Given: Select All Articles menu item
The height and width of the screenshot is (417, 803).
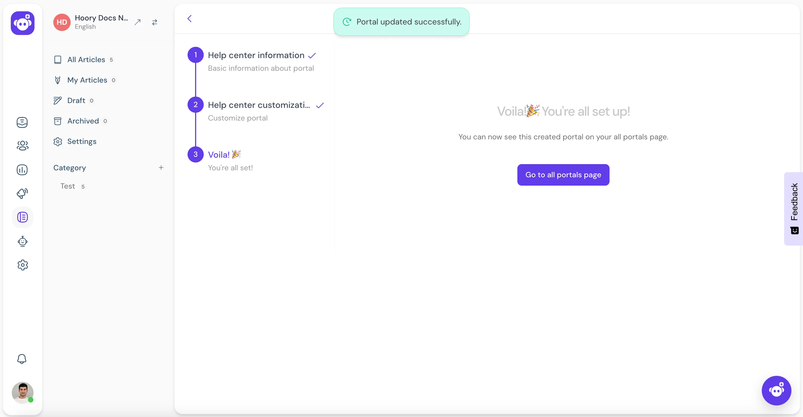Looking at the screenshot, I should coord(86,59).
